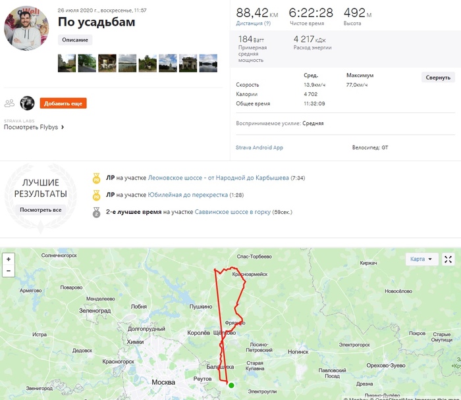
Task: Open the athlete profile photo
Action: coord(26,28)
